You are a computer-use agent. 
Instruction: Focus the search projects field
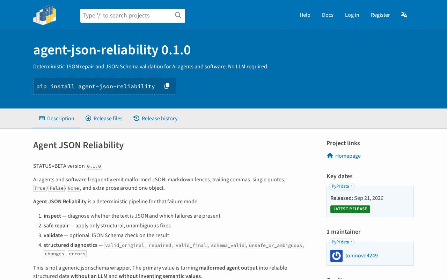tap(133, 16)
